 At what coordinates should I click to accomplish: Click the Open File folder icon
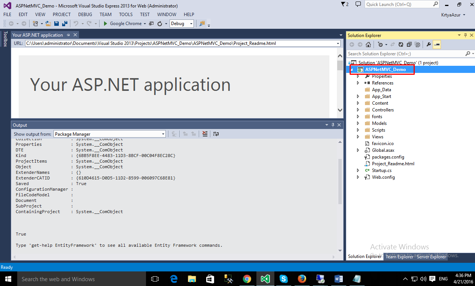pyautogui.click(x=48, y=24)
